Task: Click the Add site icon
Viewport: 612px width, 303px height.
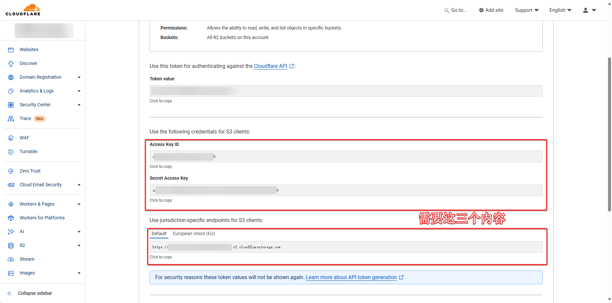Action: pos(481,10)
